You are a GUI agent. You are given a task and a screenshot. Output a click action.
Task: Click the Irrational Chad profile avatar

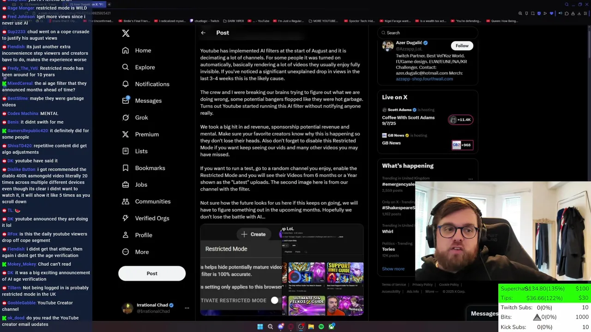pos(127,308)
